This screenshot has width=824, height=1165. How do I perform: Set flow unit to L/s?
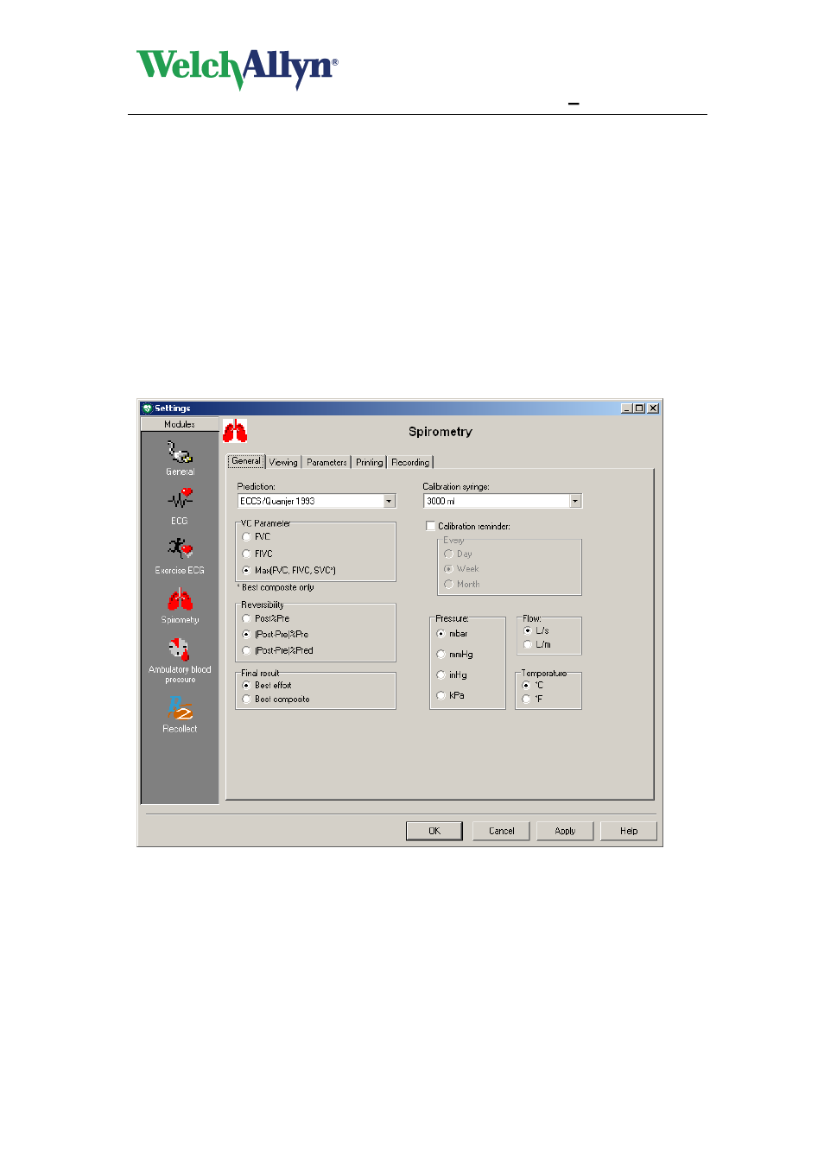[x=528, y=630]
